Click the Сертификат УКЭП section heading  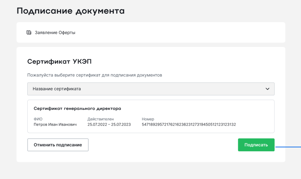click(x=62, y=61)
